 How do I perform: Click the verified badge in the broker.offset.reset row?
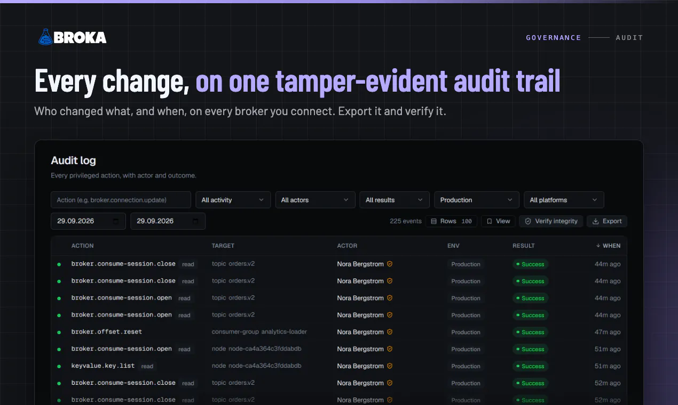tap(390, 332)
